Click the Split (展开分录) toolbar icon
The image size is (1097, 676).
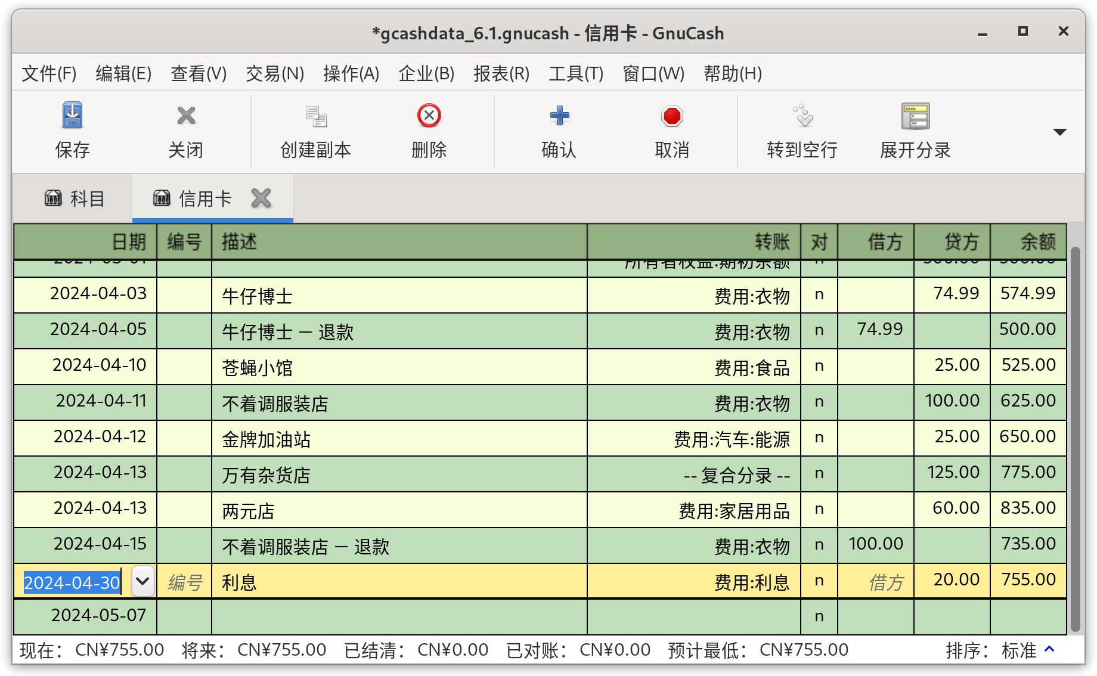coord(915,116)
